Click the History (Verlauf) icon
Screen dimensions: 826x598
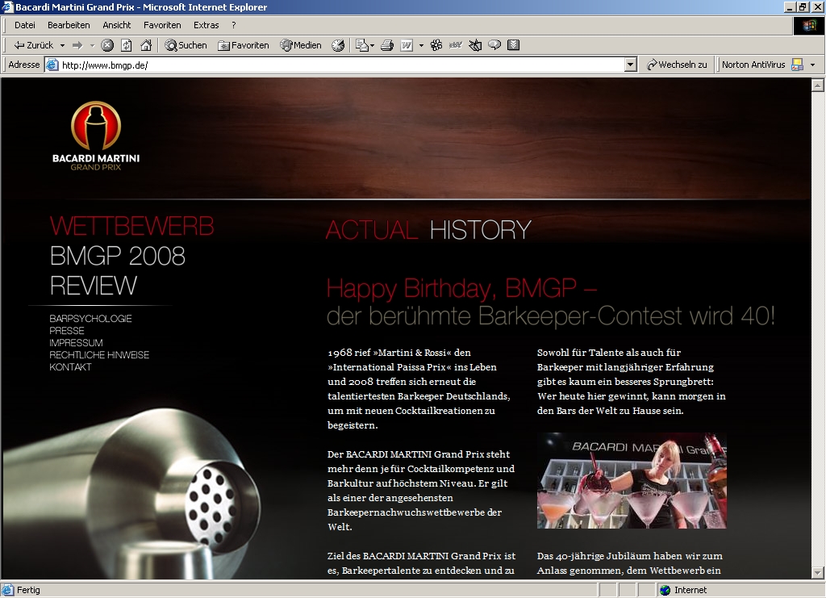[x=338, y=45]
